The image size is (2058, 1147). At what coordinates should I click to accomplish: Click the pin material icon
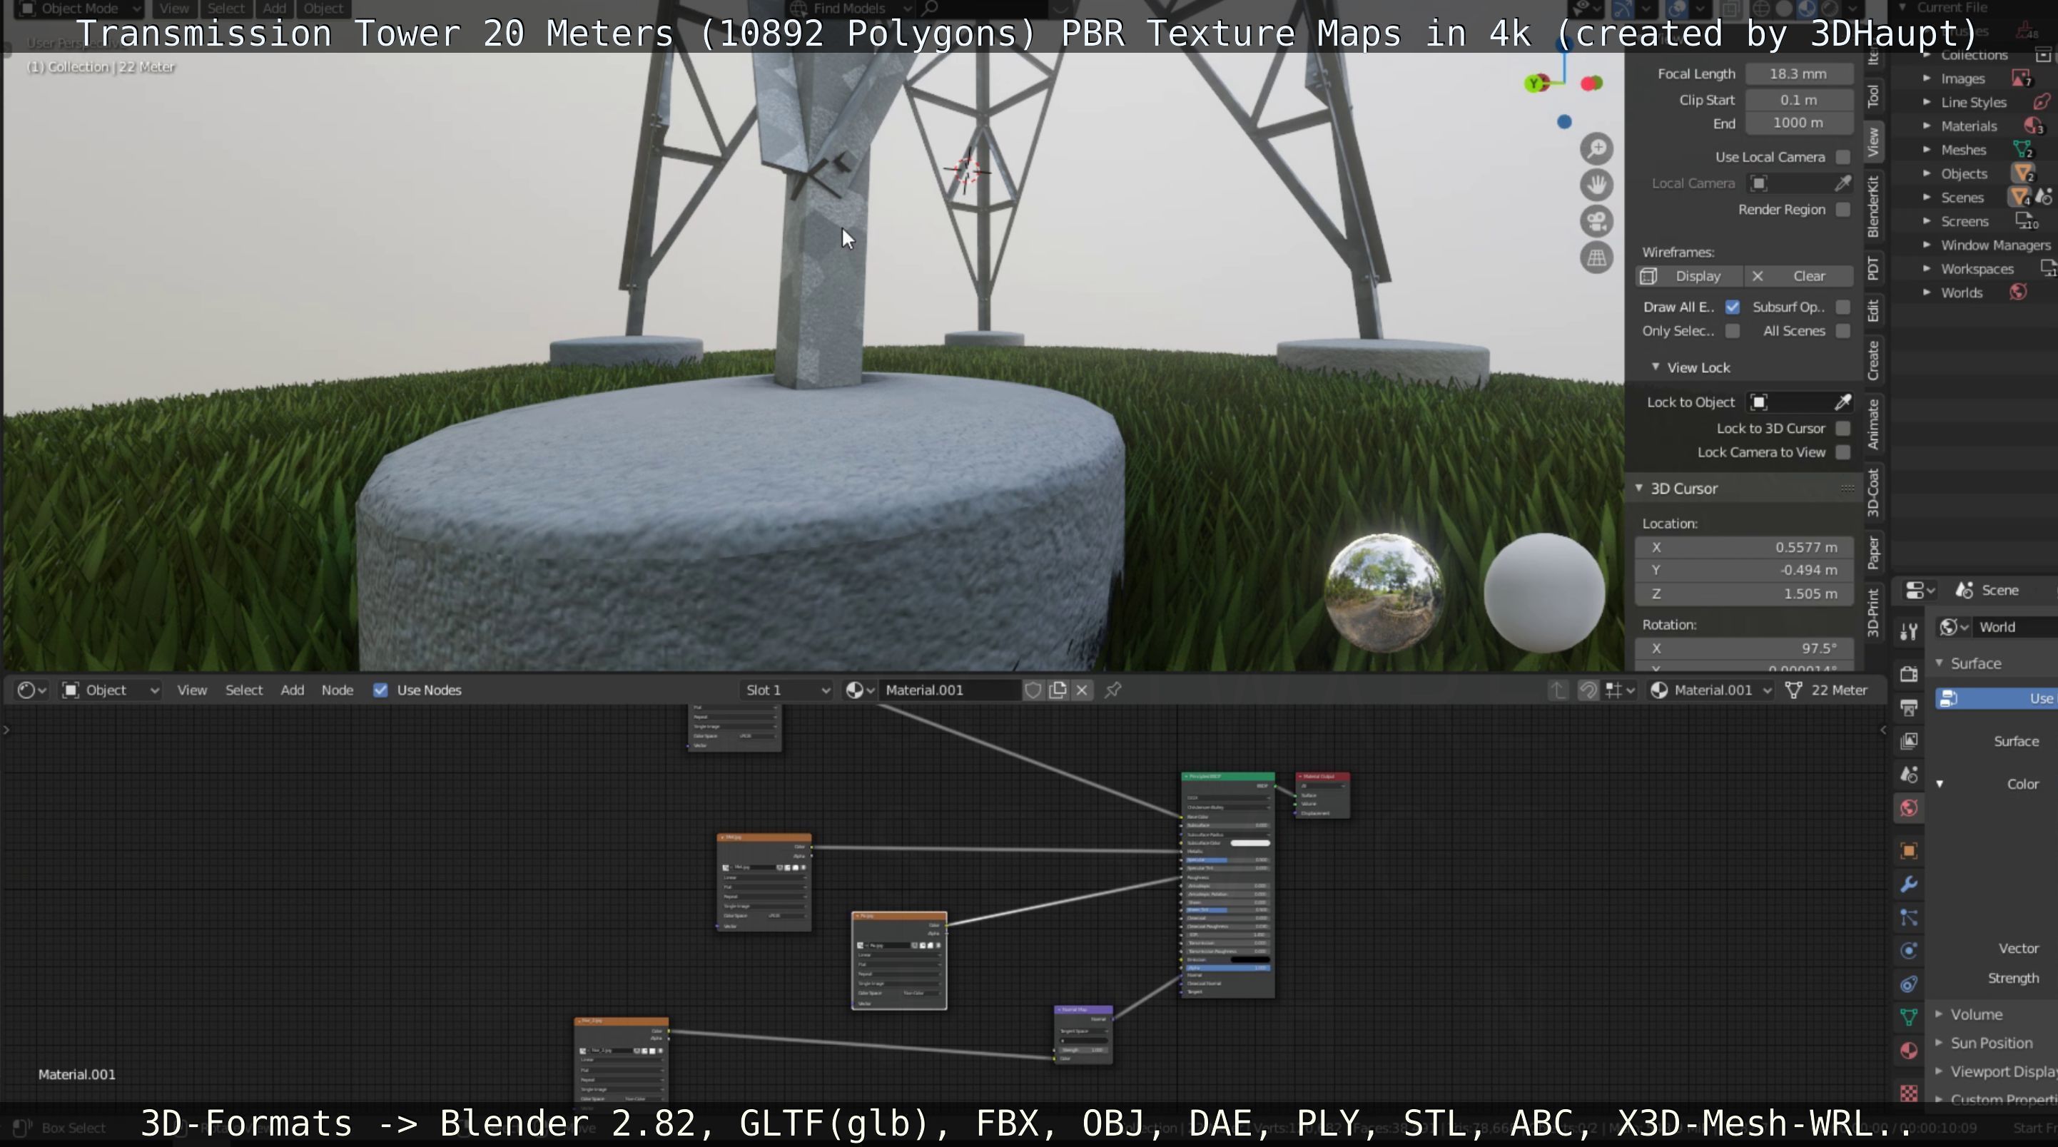pos(1113,690)
